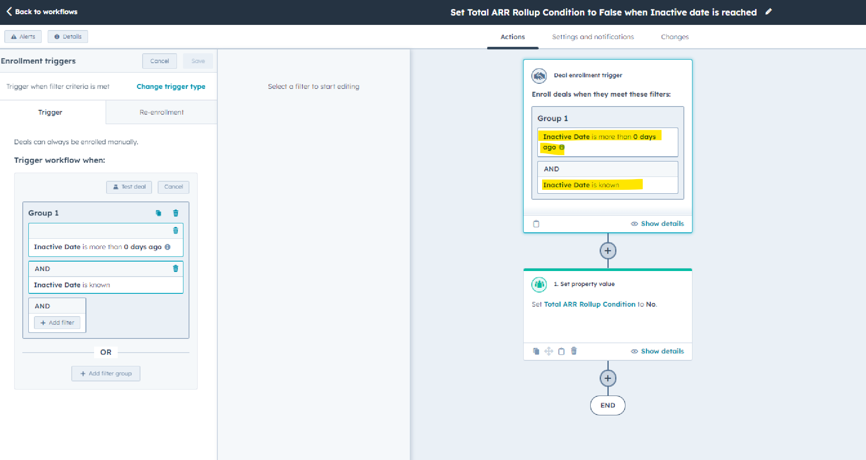Delete the Set property value action using the trash icon
The image size is (866, 460).
click(574, 351)
